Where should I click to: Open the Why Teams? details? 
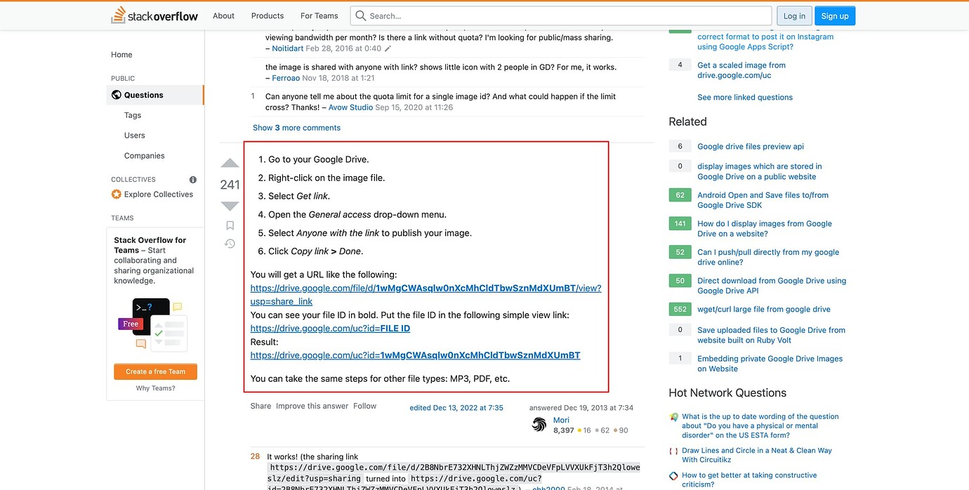(x=154, y=387)
